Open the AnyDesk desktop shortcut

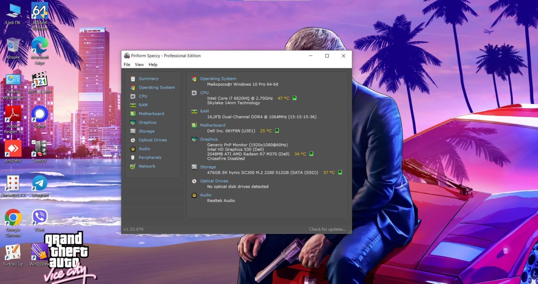pyautogui.click(x=13, y=152)
